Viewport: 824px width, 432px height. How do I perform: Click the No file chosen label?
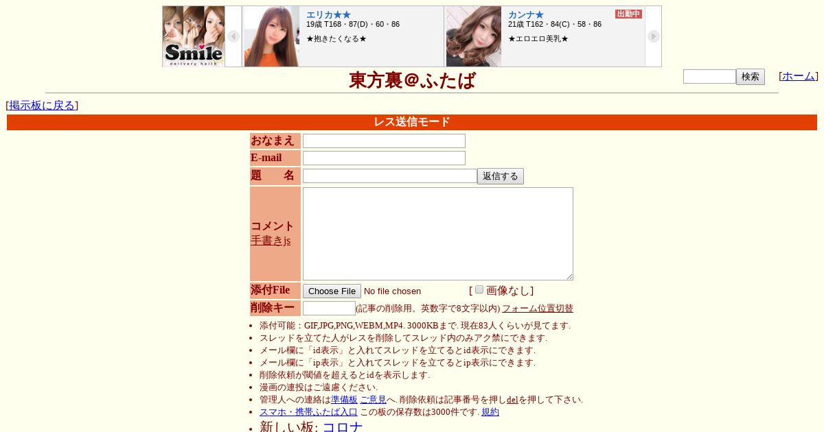(x=392, y=291)
